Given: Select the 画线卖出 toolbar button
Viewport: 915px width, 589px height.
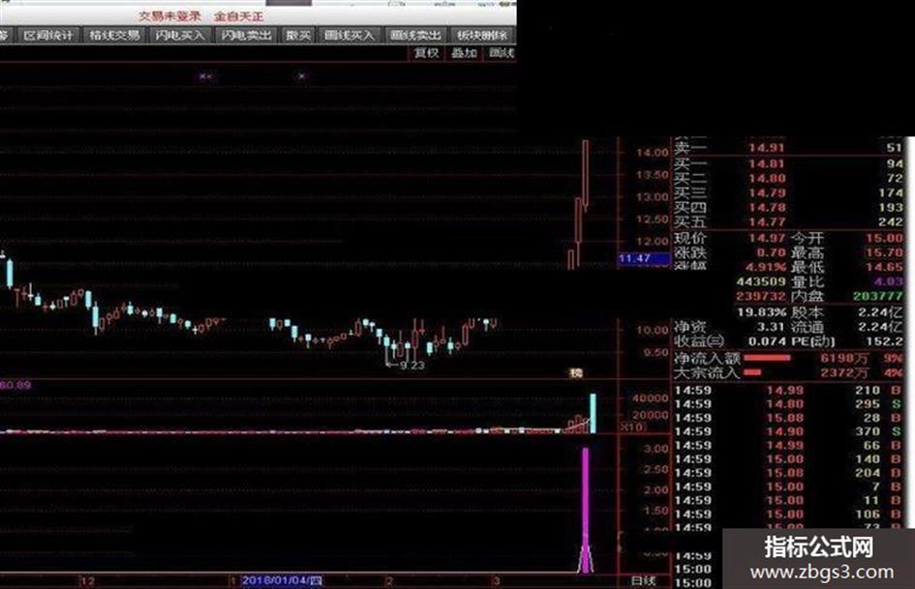Looking at the screenshot, I should pyautogui.click(x=415, y=35).
